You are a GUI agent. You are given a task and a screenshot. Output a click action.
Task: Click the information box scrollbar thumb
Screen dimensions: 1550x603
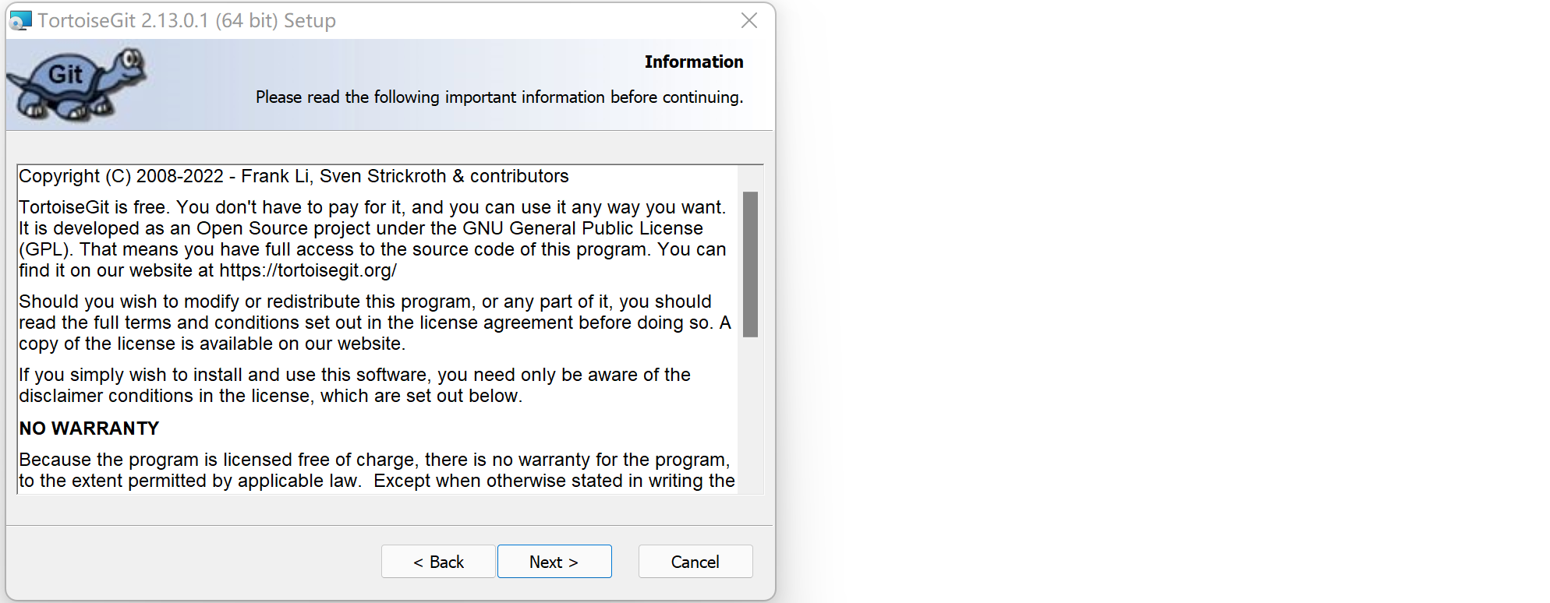750,263
